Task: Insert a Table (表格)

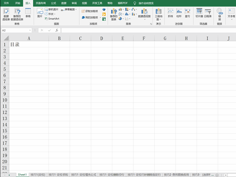Action: point(28,13)
